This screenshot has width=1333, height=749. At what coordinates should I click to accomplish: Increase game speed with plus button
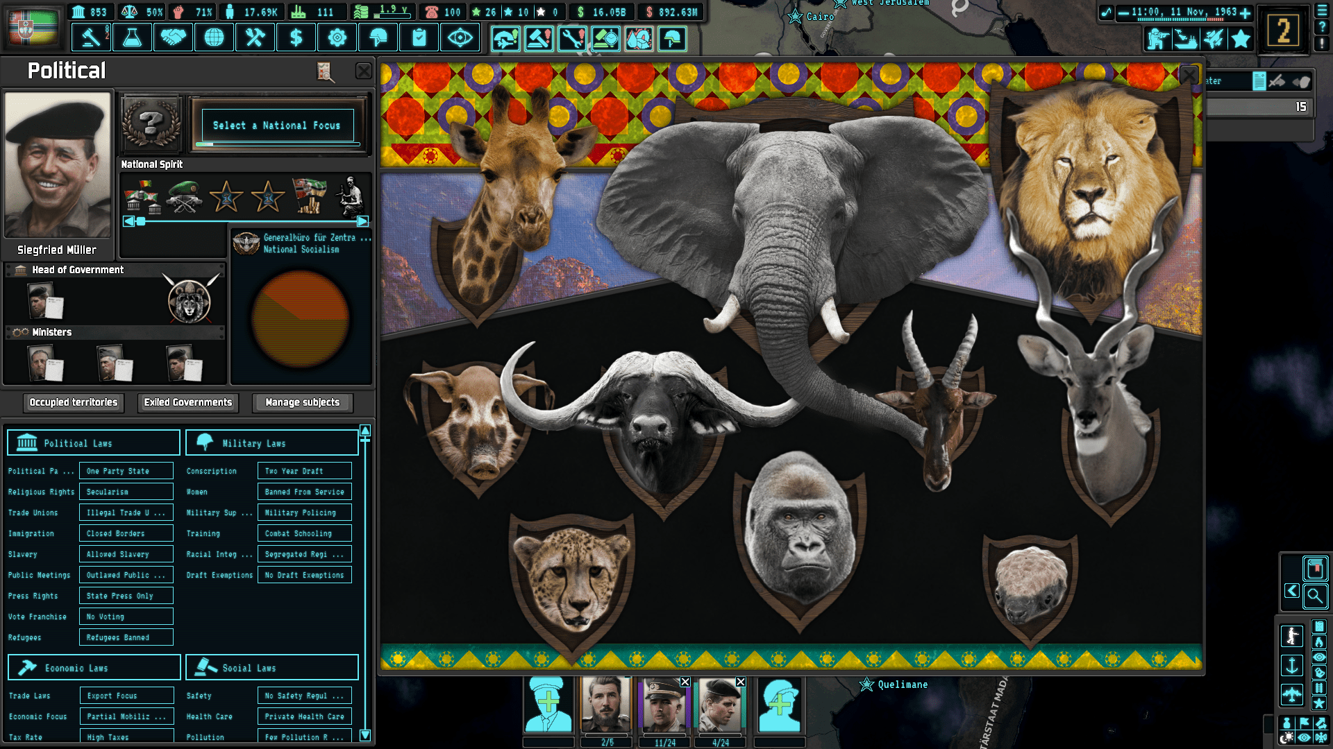pyautogui.click(x=1246, y=12)
